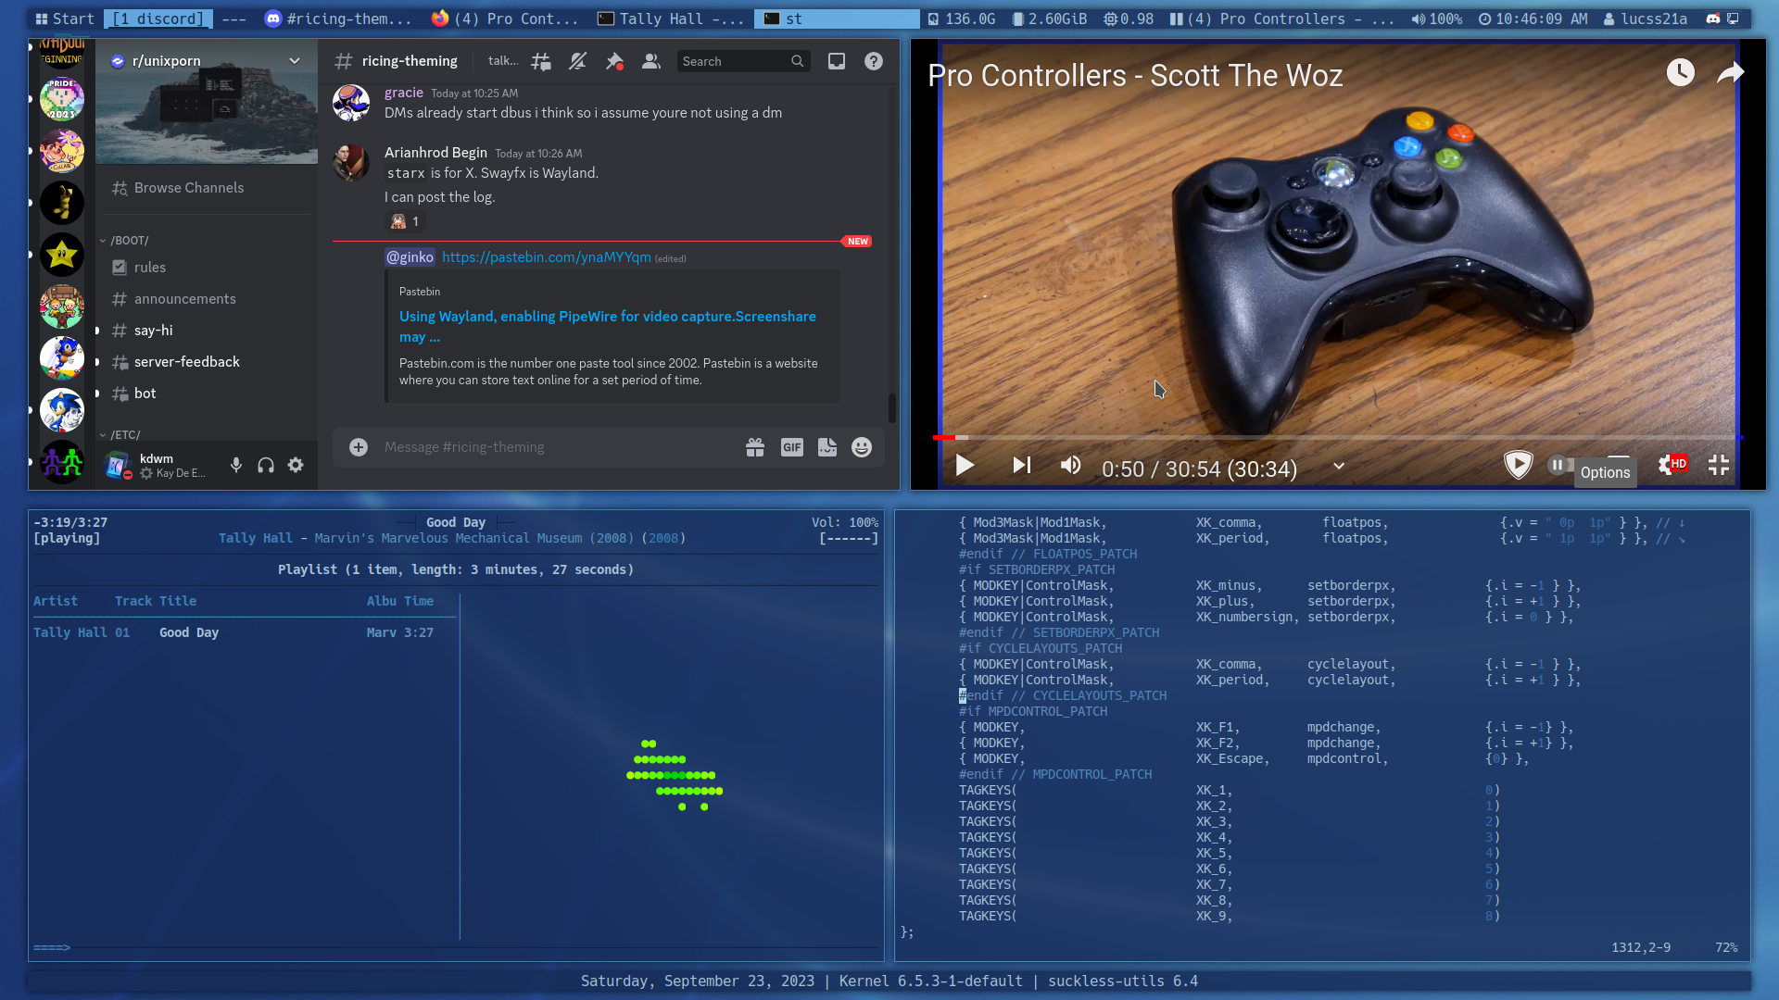Open the pastebin.com/ynaMYYqm link
This screenshot has height=1000, width=1779.
[546, 257]
